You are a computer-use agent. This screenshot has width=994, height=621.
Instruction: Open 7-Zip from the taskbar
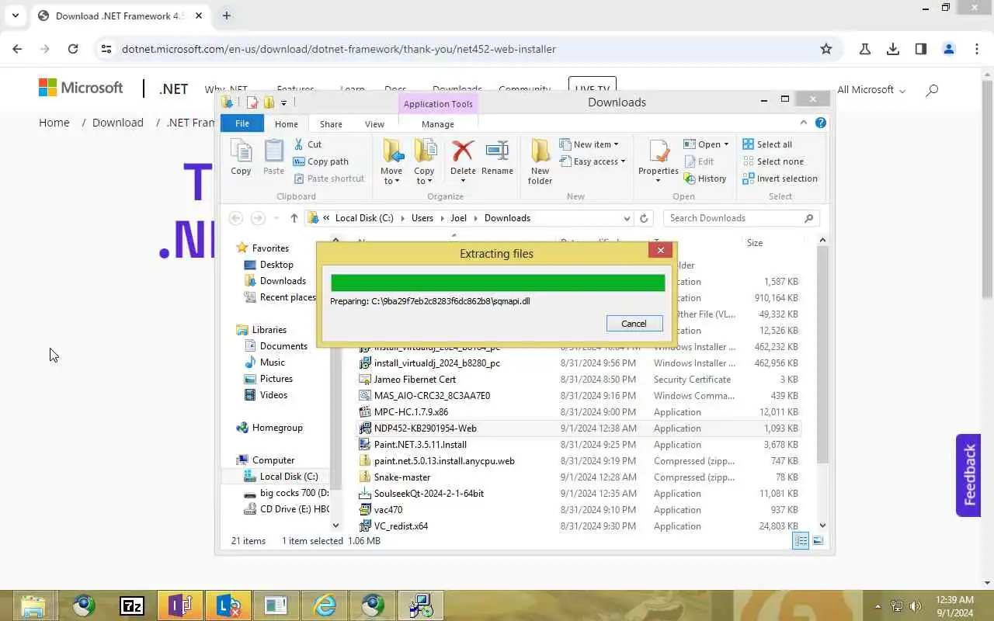coord(132,605)
